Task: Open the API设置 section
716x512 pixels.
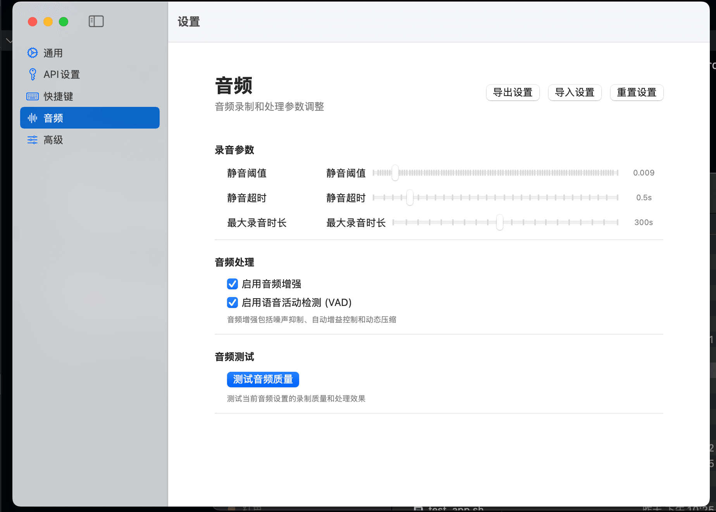Action: [90, 74]
